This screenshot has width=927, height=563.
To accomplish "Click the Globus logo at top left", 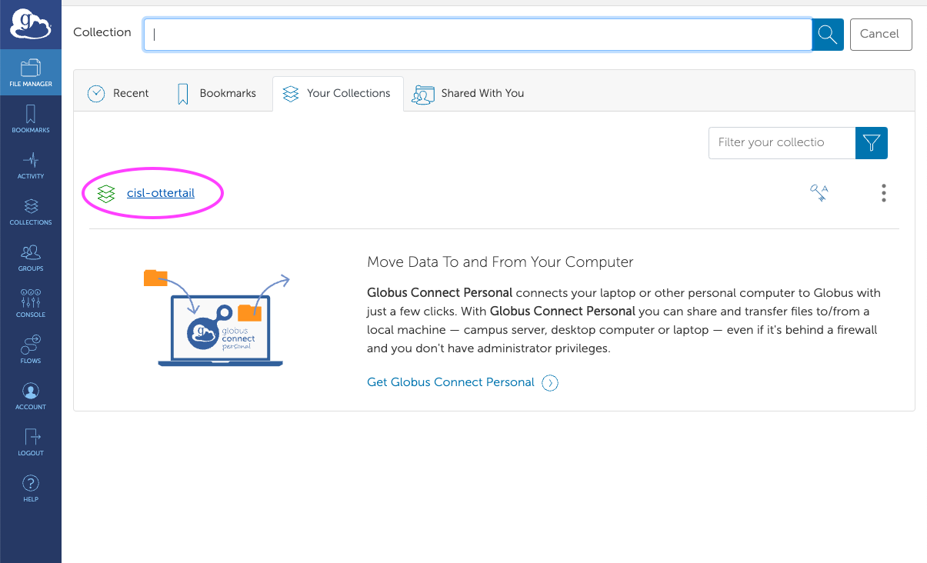I will tap(31, 25).
